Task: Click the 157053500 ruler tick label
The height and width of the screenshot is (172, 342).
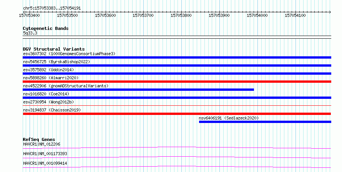Action: tap(67, 15)
